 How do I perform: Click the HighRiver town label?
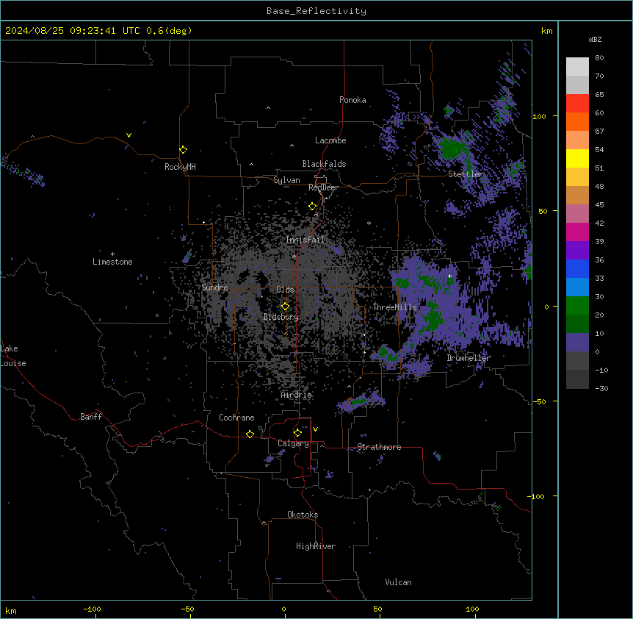click(x=316, y=546)
